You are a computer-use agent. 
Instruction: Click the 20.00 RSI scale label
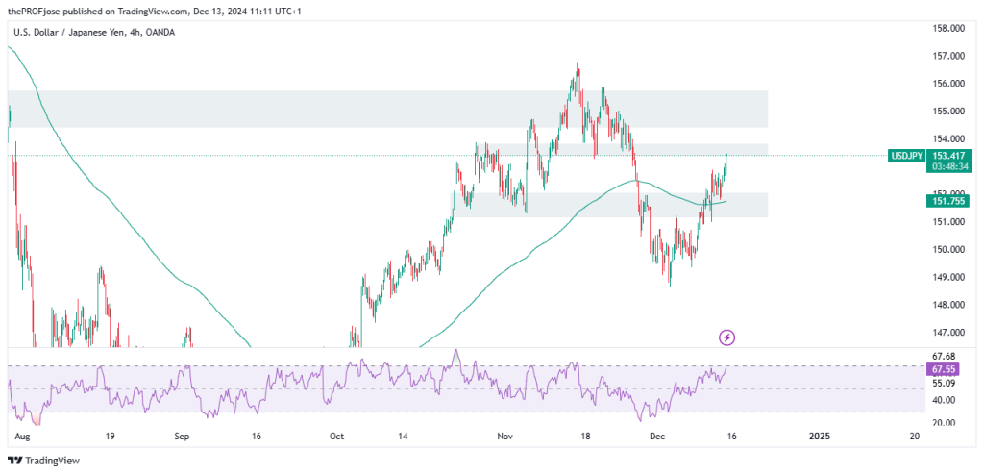[x=944, y=423]
